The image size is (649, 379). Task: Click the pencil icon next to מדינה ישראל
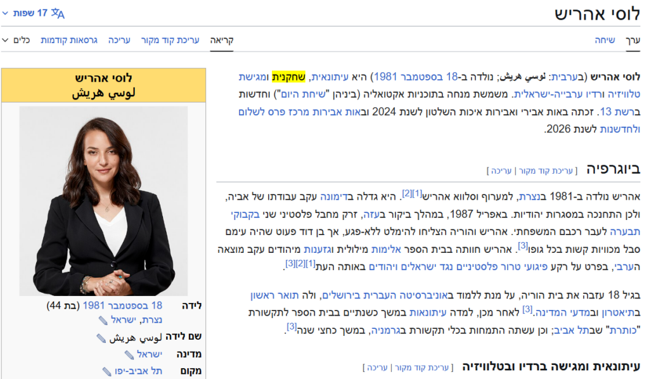(129, 354)
